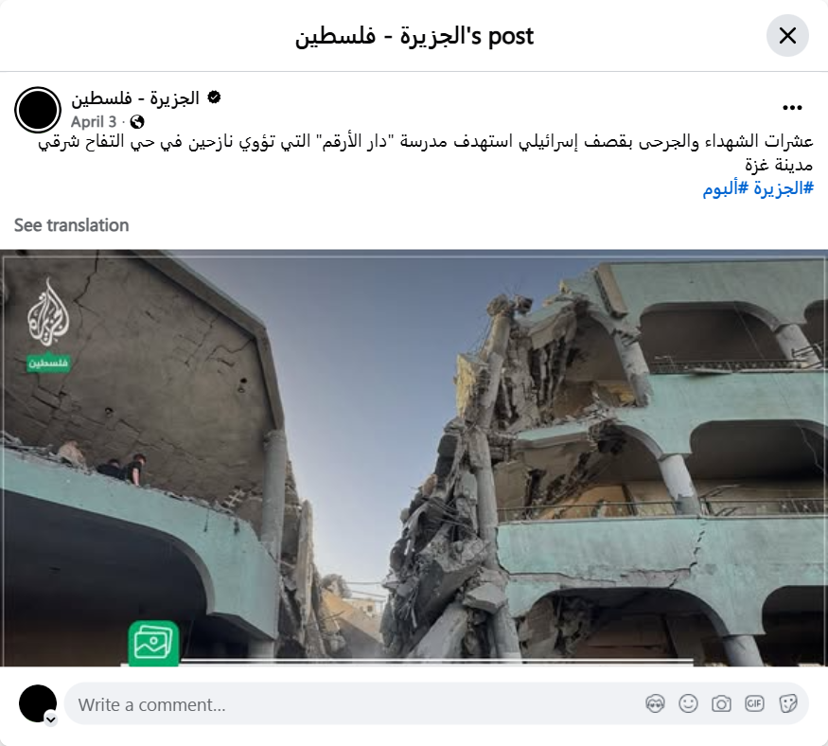Click the verified badge next to page name
Screen dimensions: 828x746
214,98
